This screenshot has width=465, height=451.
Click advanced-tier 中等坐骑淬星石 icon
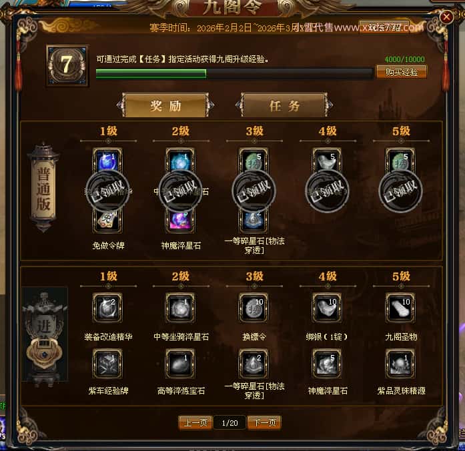click(x=180, y=308)
